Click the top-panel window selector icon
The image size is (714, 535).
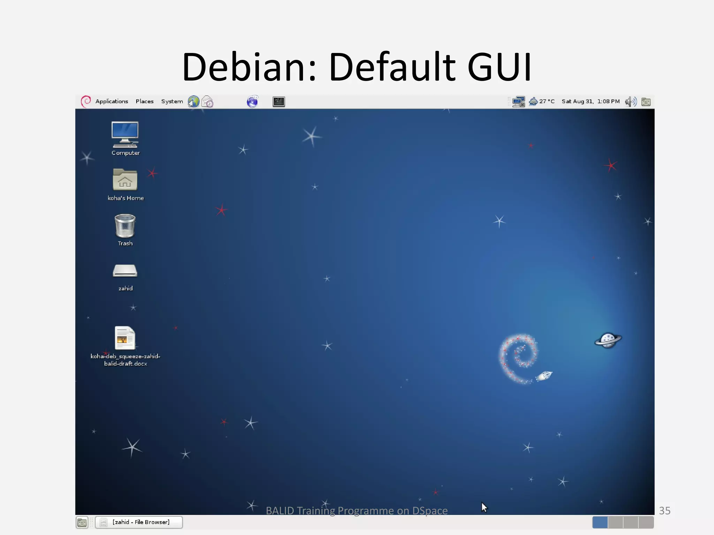(646, 102)
